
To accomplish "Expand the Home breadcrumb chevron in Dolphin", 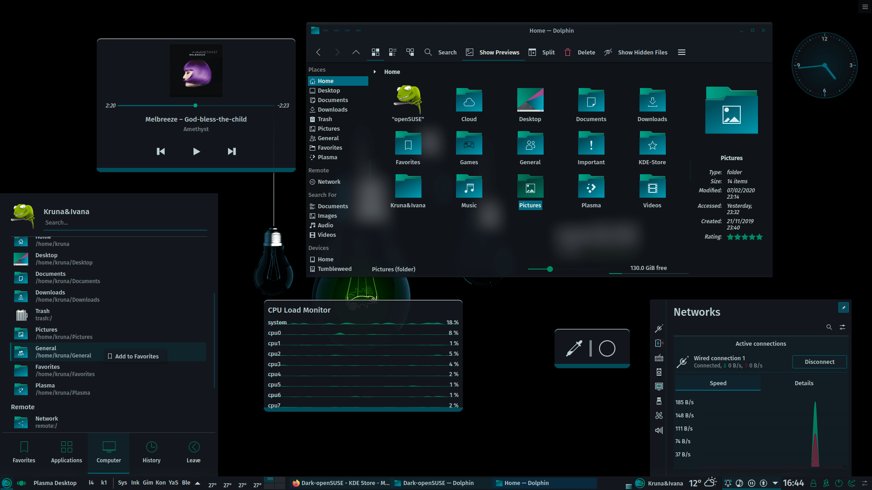I will click(375, 72).
